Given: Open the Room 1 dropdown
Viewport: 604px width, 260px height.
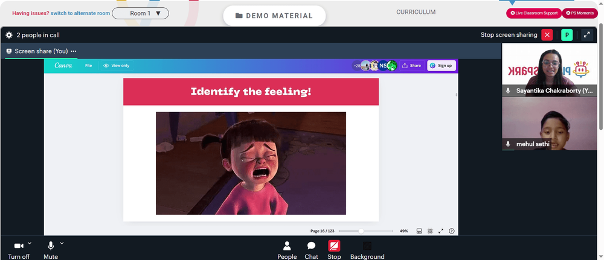Looking at the screenshot, I should pos(140,13).
